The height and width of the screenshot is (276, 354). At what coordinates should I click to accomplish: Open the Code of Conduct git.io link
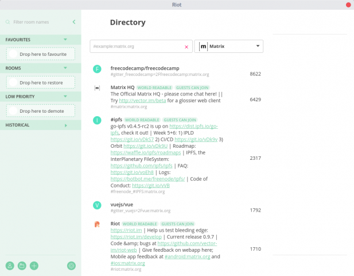tap(151, 186)
